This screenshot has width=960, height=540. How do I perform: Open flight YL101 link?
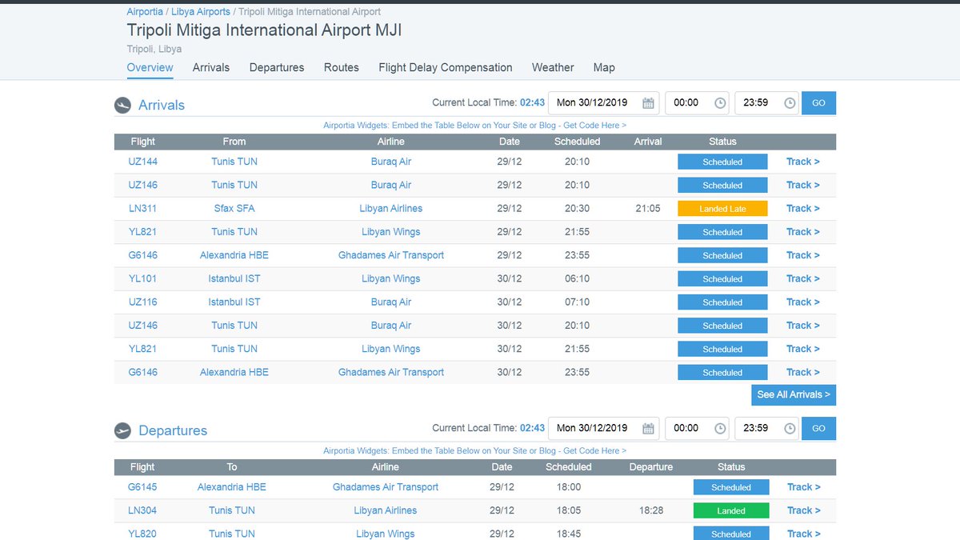tap(142, 279)
